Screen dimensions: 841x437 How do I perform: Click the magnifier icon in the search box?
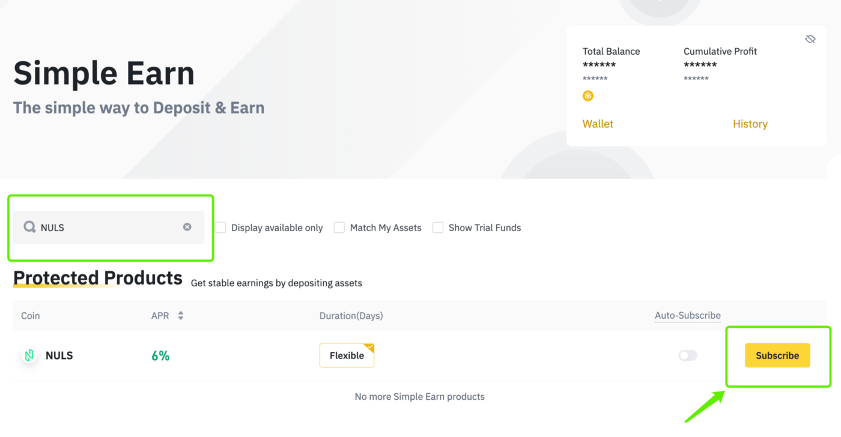point(29,227)
